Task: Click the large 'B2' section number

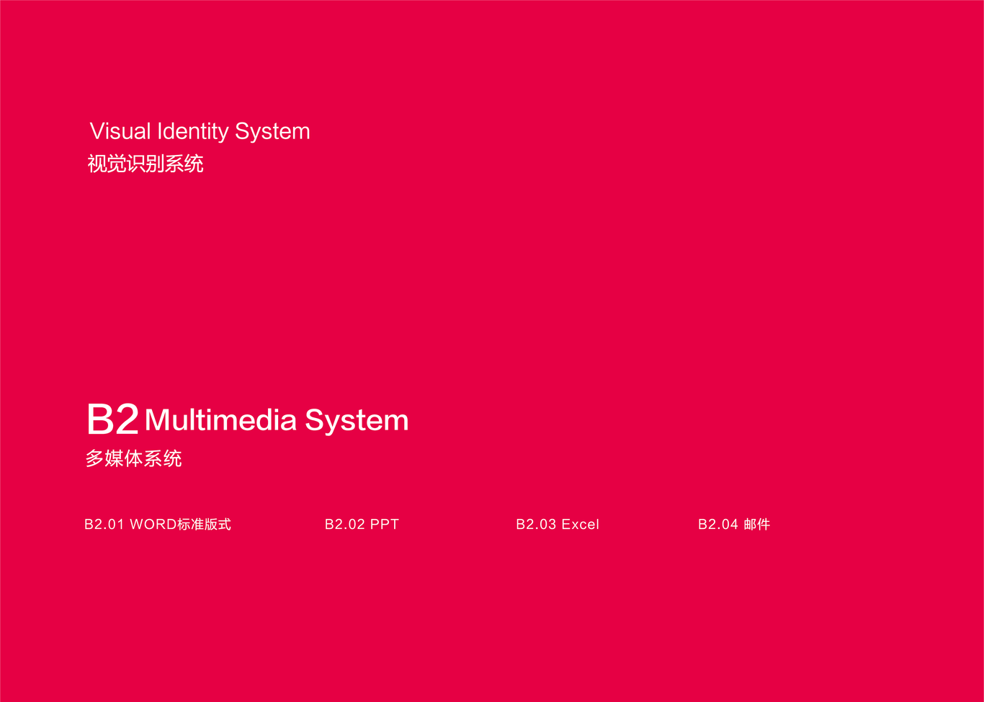Action: point(112,419)
